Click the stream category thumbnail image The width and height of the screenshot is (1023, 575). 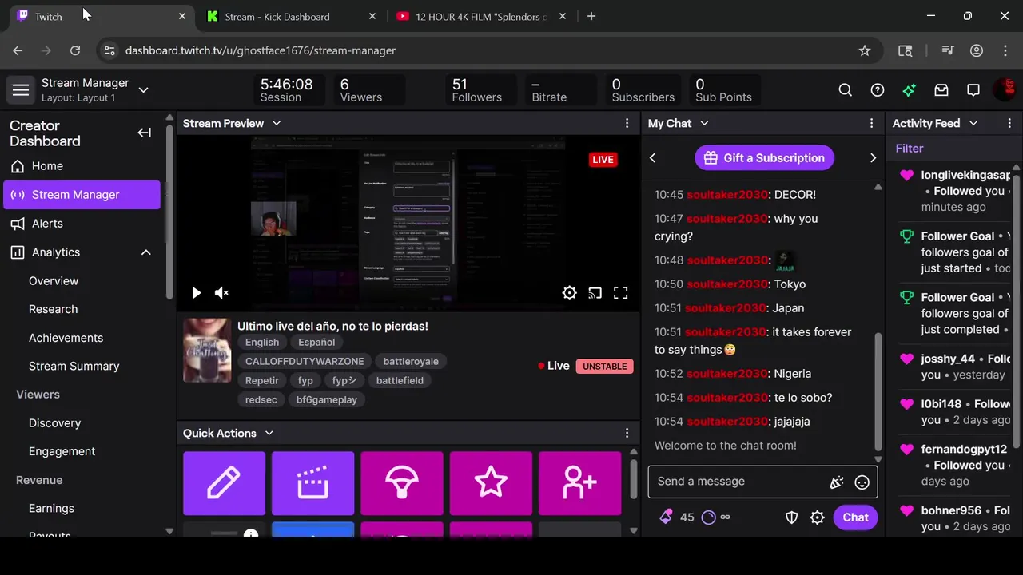207,350
